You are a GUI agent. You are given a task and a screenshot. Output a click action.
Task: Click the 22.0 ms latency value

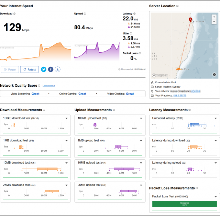130,19
